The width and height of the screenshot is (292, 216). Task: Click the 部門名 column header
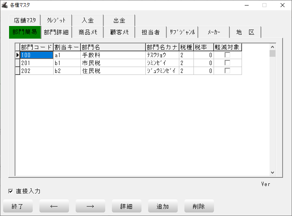113,47
